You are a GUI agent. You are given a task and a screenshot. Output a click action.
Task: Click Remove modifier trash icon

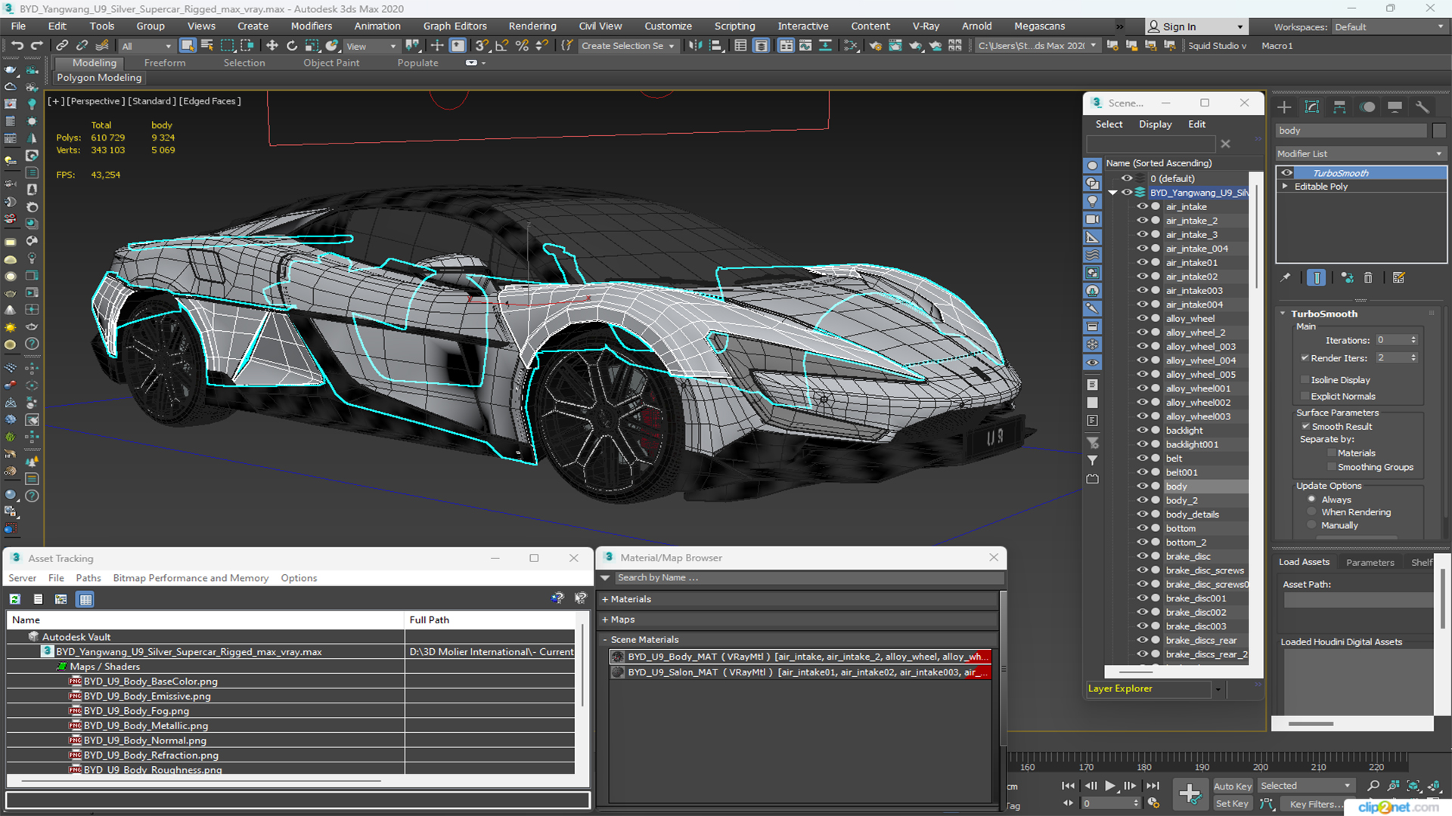[1368, 278]
